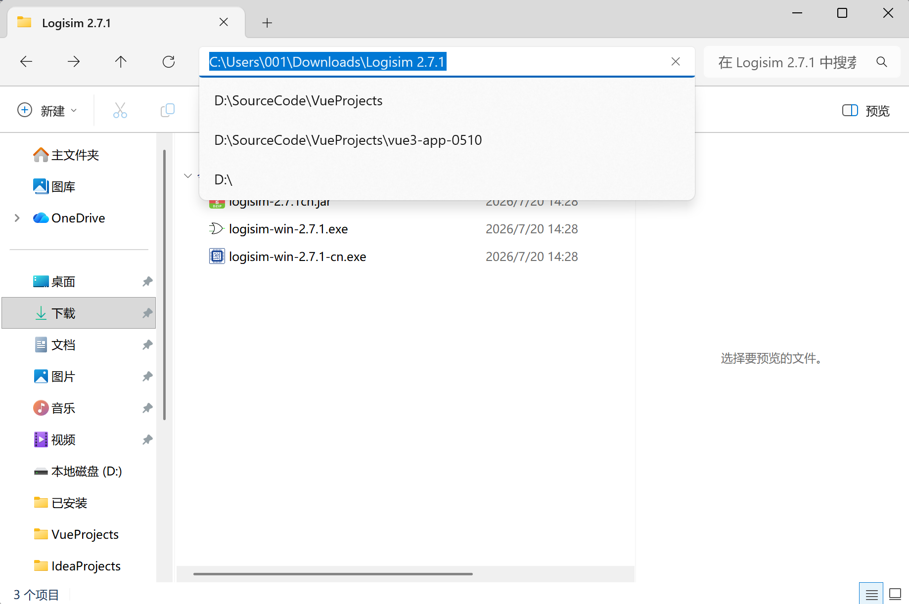
Task: Refresh the current folder view
Action: click(x=169, y=62)
